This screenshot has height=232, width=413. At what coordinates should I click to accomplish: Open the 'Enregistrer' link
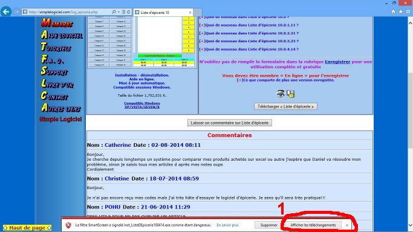pyautogui.click(x=337, y=62)
